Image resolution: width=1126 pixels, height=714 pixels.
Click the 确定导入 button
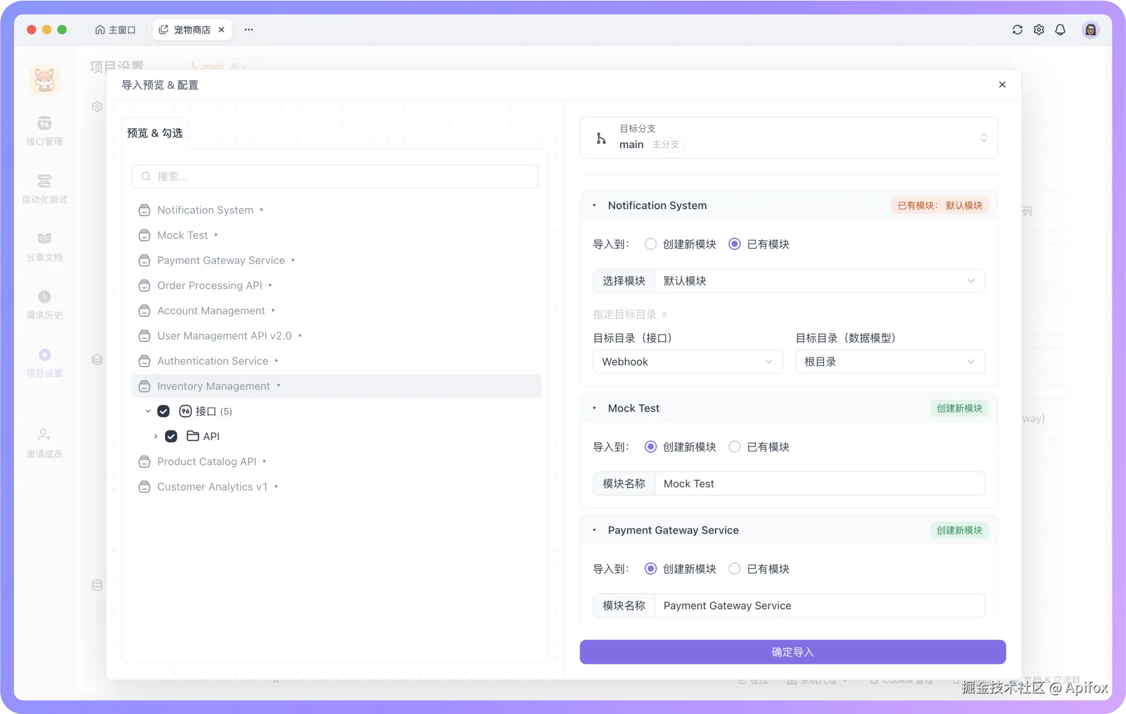[x=793, y=652]
